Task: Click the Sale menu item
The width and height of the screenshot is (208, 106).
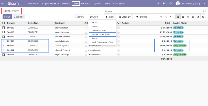Action: click(76, 3)
